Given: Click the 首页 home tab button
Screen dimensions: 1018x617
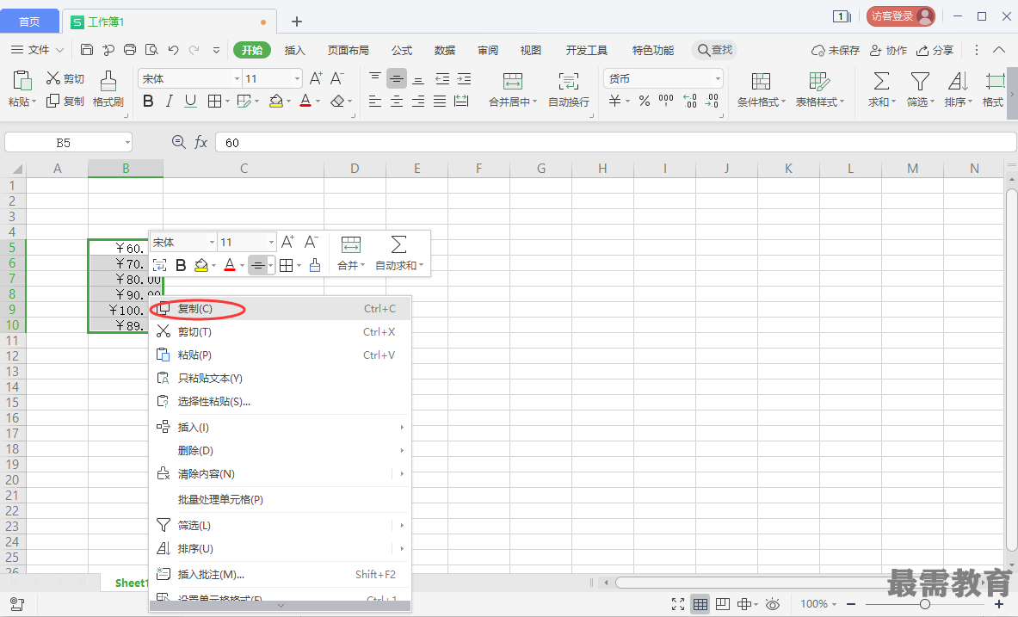Looking at the screenshot, I should pos(29,22).
